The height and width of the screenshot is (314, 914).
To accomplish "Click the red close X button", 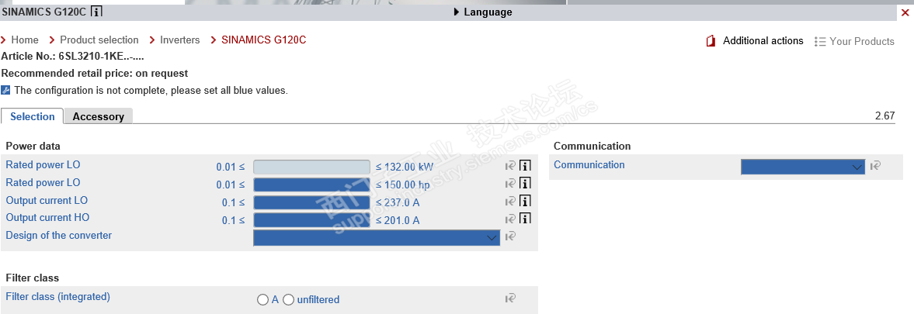I will click(905, 12).
